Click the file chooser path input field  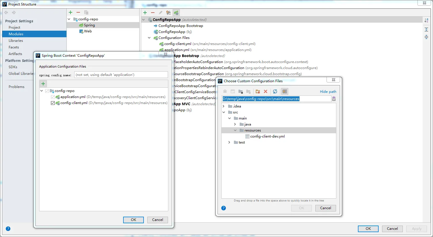[x=276, y=99]
